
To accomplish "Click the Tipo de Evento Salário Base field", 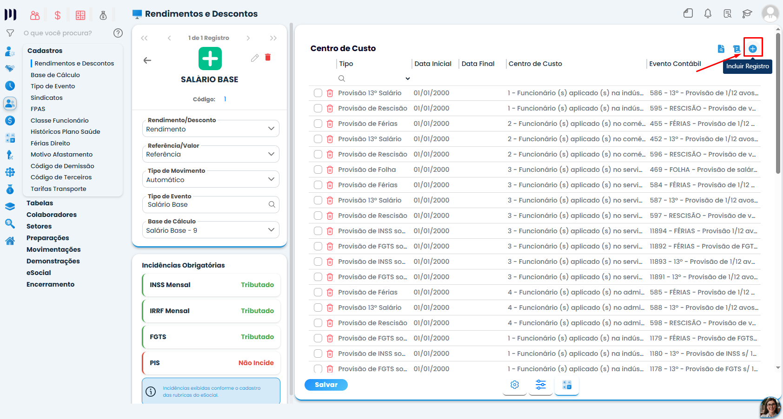I will (x=210, y=204).
